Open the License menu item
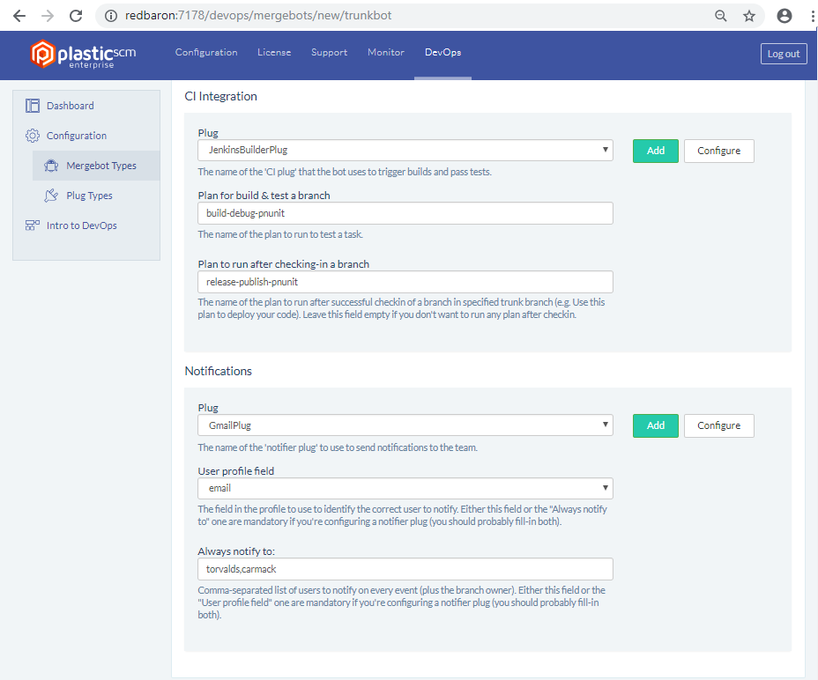This screenshot has height=680, width=818. point(274,52)
